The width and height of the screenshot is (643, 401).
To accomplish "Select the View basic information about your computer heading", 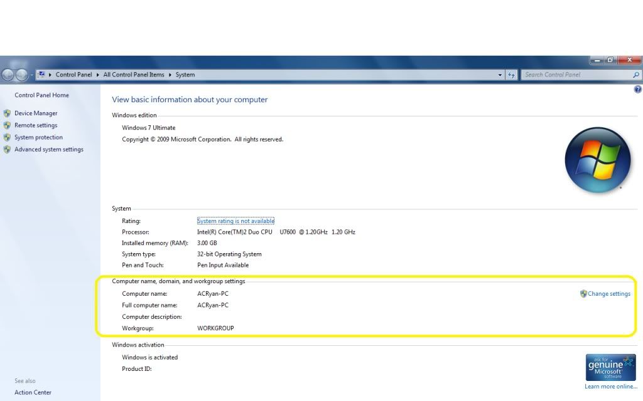I will point(190,100).
